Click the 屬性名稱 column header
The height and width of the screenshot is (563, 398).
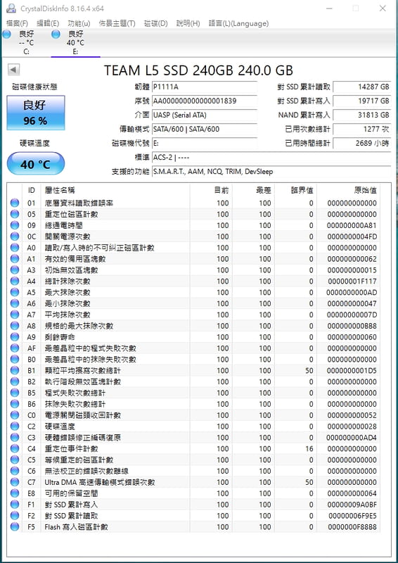point(115,190)
